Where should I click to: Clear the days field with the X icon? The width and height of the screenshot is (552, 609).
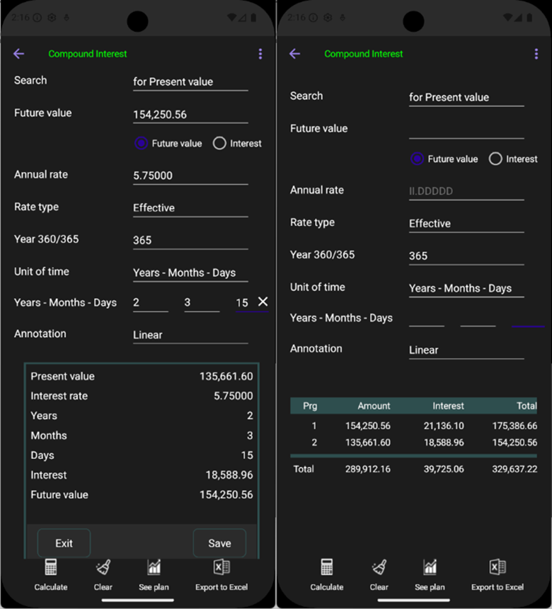(x=263, y=302)
